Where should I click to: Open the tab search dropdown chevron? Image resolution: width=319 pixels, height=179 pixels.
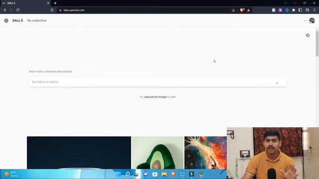286,3
